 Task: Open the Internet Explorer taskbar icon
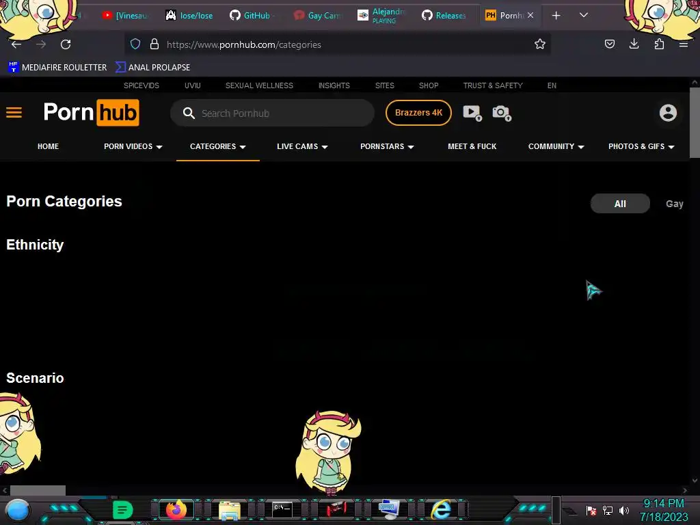pos(441,510)
